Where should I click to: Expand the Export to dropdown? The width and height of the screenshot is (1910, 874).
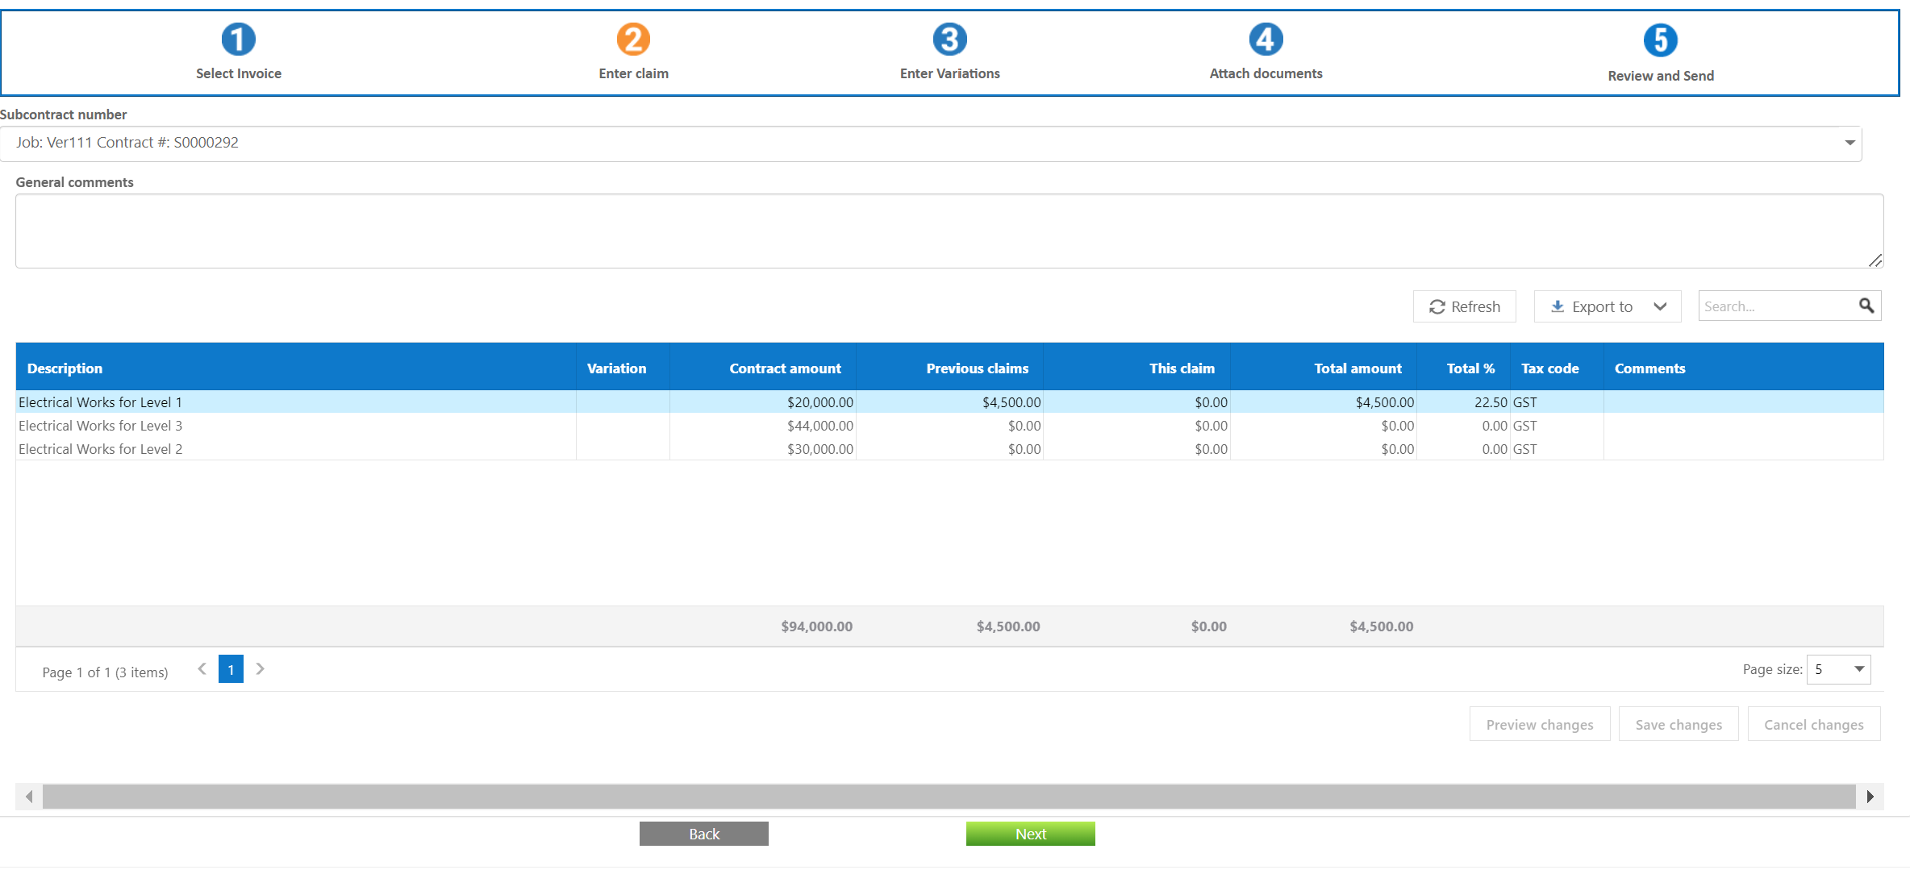point(1660,306)
